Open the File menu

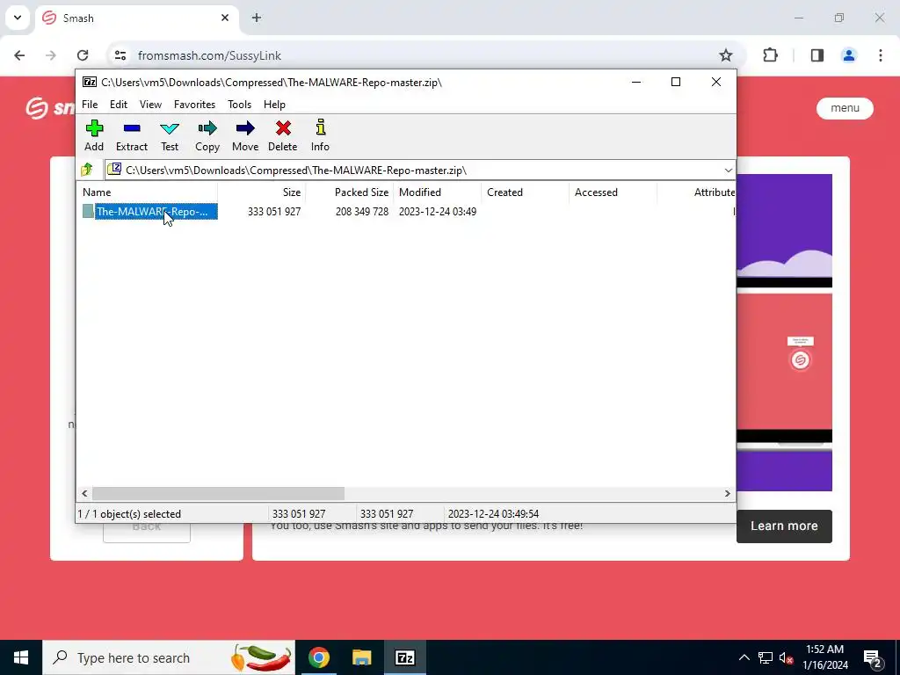coord(90,105)
